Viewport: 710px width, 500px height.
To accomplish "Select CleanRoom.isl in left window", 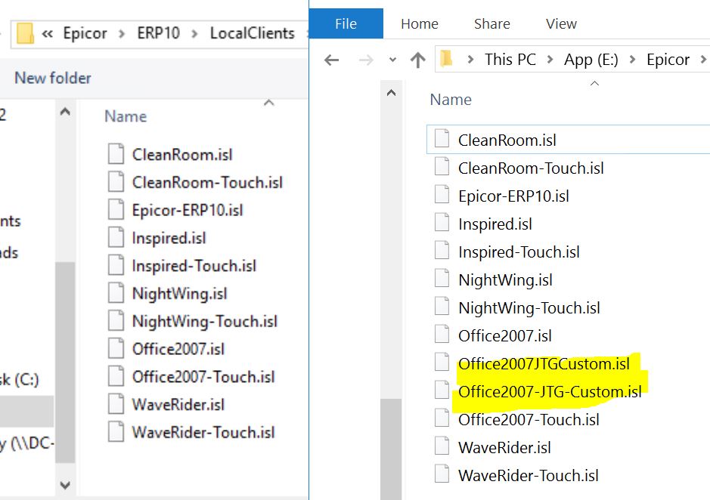I will tap(182, 155).
